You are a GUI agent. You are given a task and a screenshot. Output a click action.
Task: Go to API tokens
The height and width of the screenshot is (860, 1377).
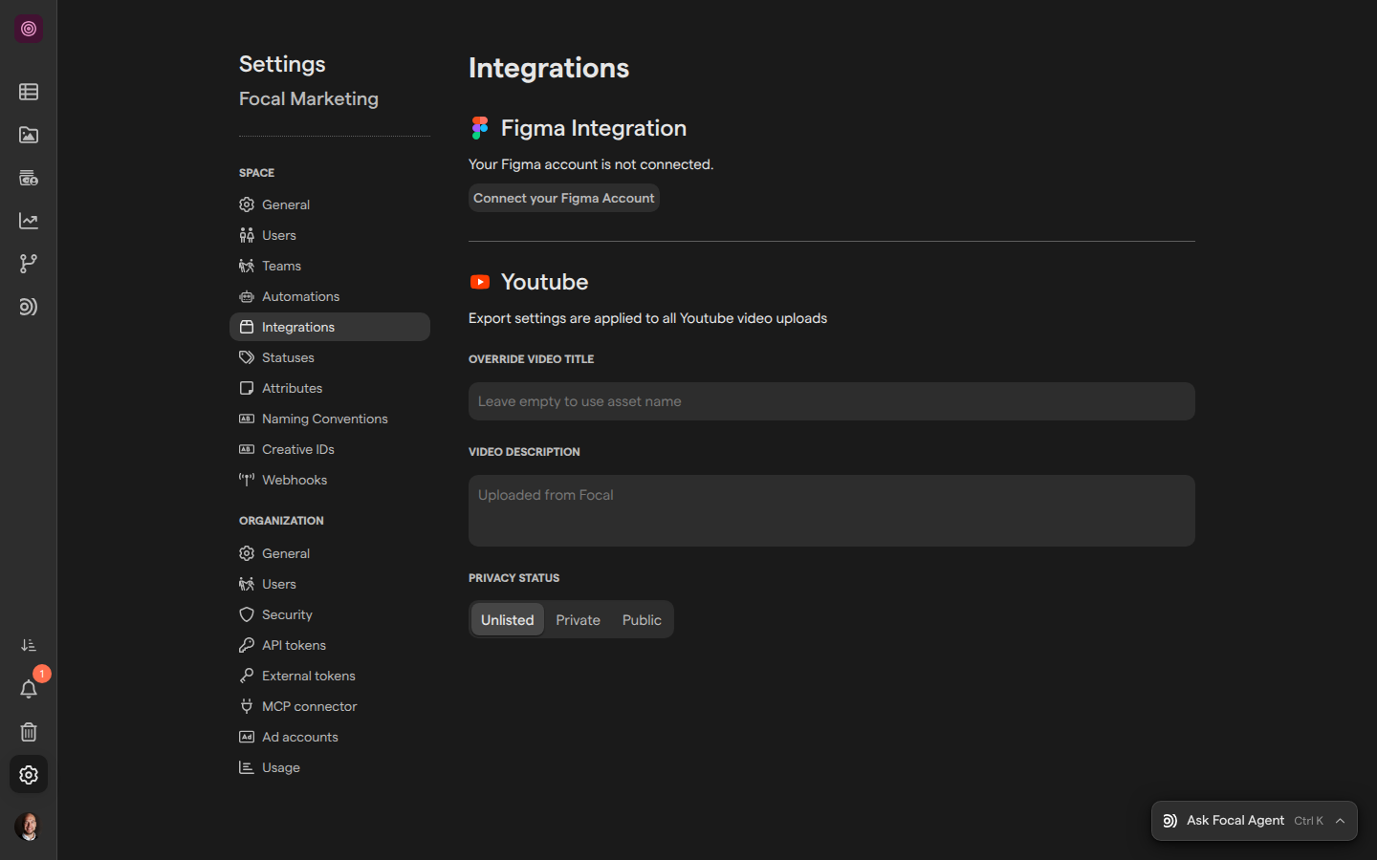coord(330,645)
